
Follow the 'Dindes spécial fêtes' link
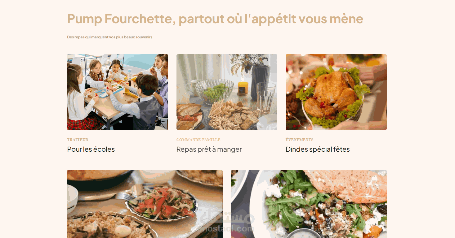click(318, 149)
